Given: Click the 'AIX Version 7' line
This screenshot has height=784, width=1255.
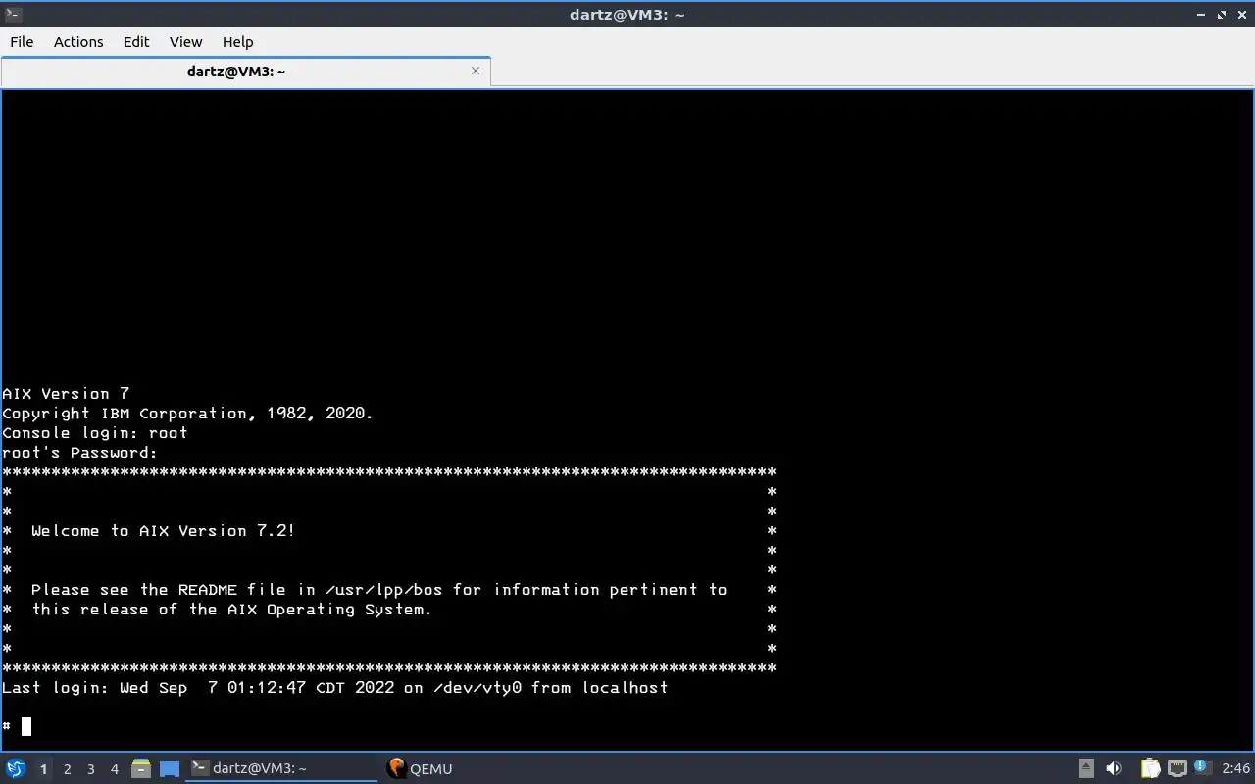Looking at the screenshot, I should pyautogui.click(x=66, y=394).
